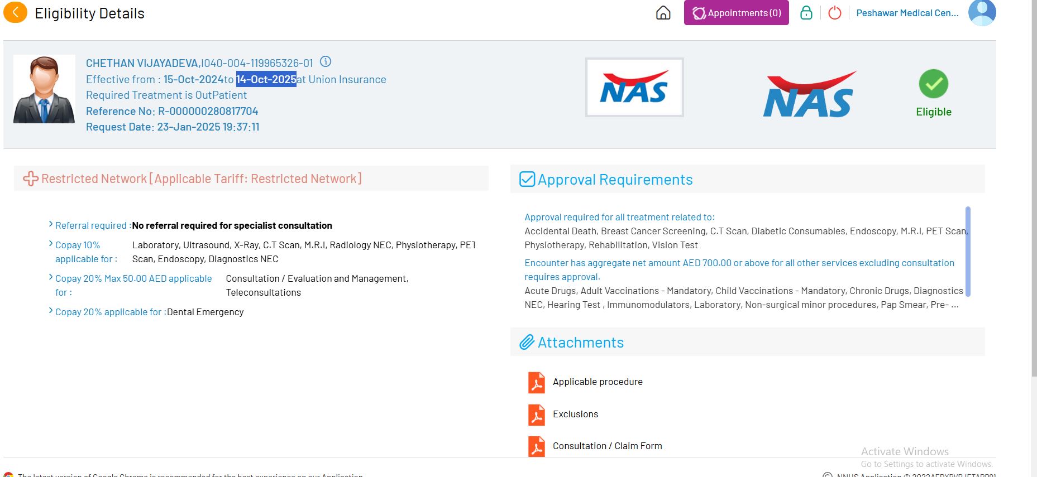Expand Copay 20% Dental Emergency row chevron
This screenshot has width=1037, height=477.
coord(51,311)
